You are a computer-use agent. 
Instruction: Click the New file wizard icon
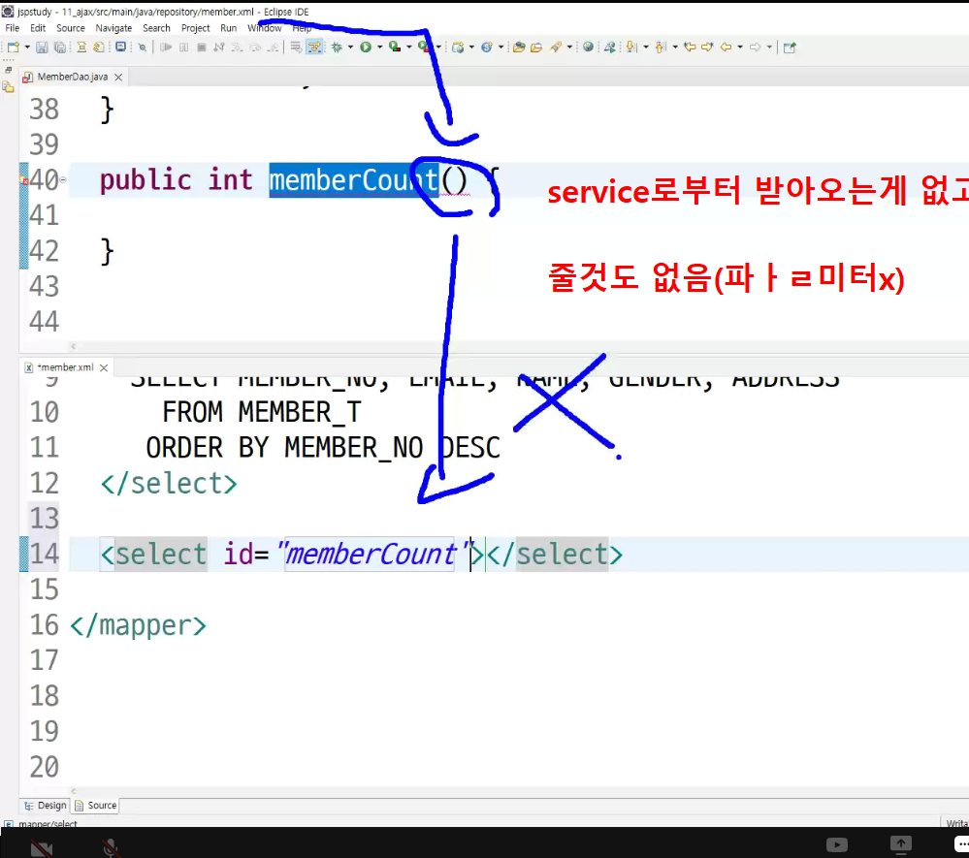(x=13, y=47)
